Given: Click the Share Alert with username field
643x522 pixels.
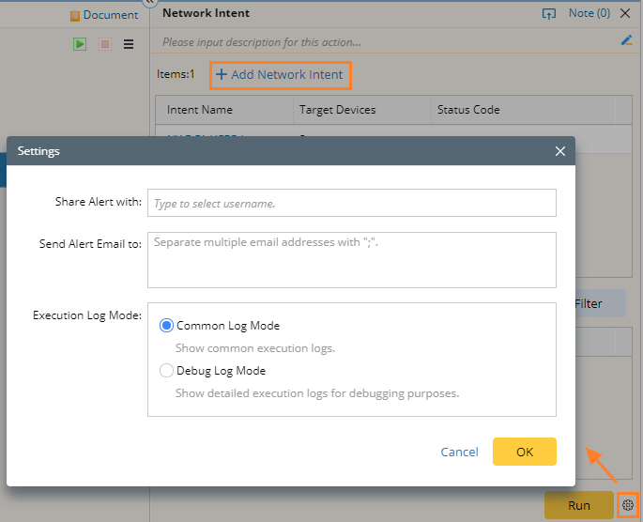Looking at the screenshot, I should pos(352,203).
